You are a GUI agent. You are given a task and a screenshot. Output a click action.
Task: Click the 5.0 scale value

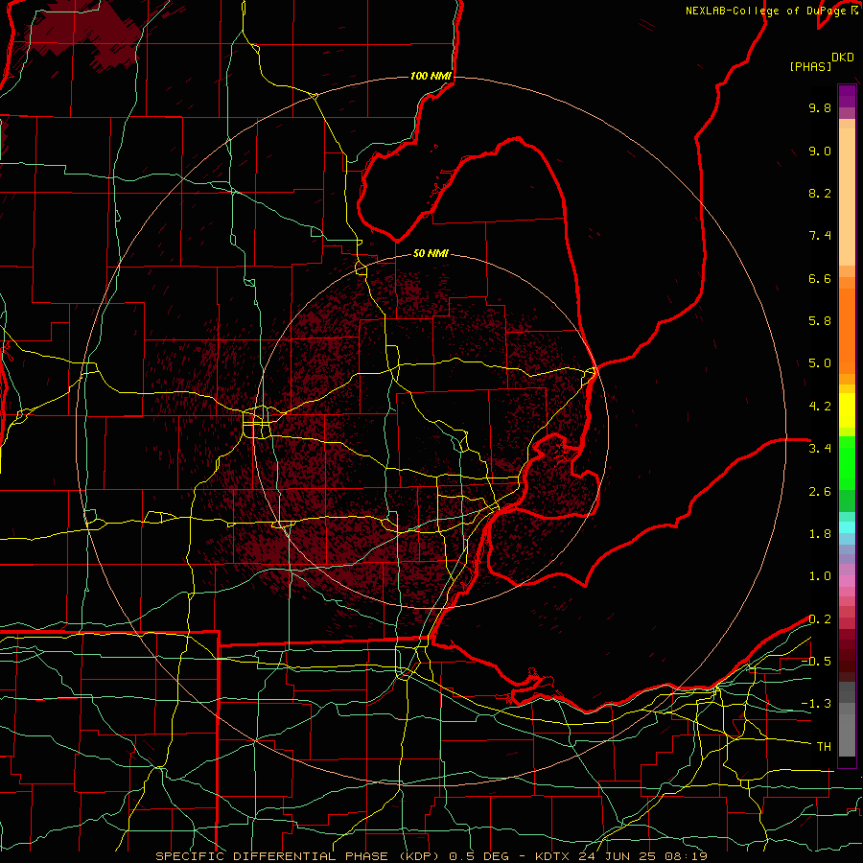coord(820,363)
